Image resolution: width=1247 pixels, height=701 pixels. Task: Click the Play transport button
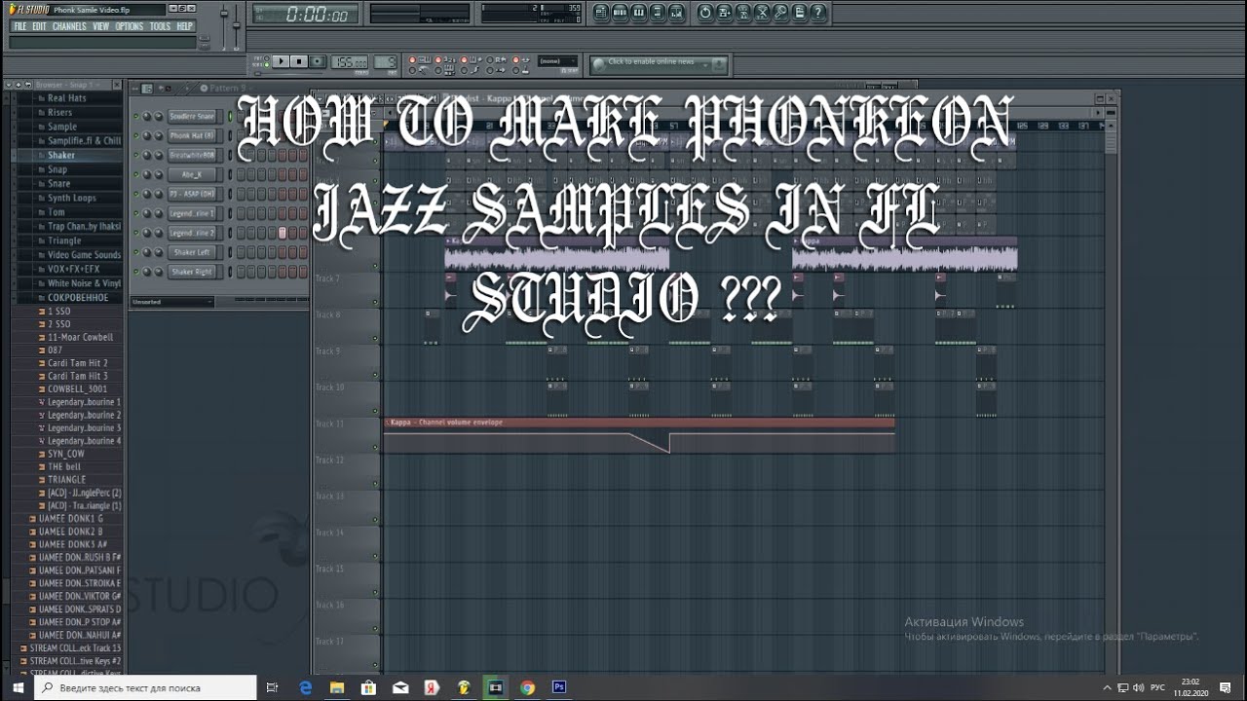point(281,61)
